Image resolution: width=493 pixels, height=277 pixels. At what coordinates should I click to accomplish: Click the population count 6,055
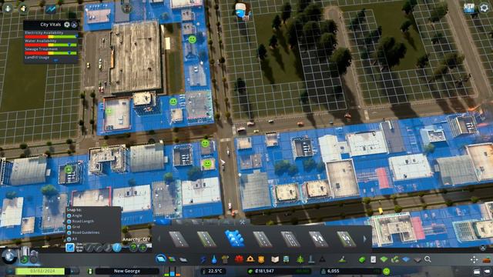pos(334,271)
